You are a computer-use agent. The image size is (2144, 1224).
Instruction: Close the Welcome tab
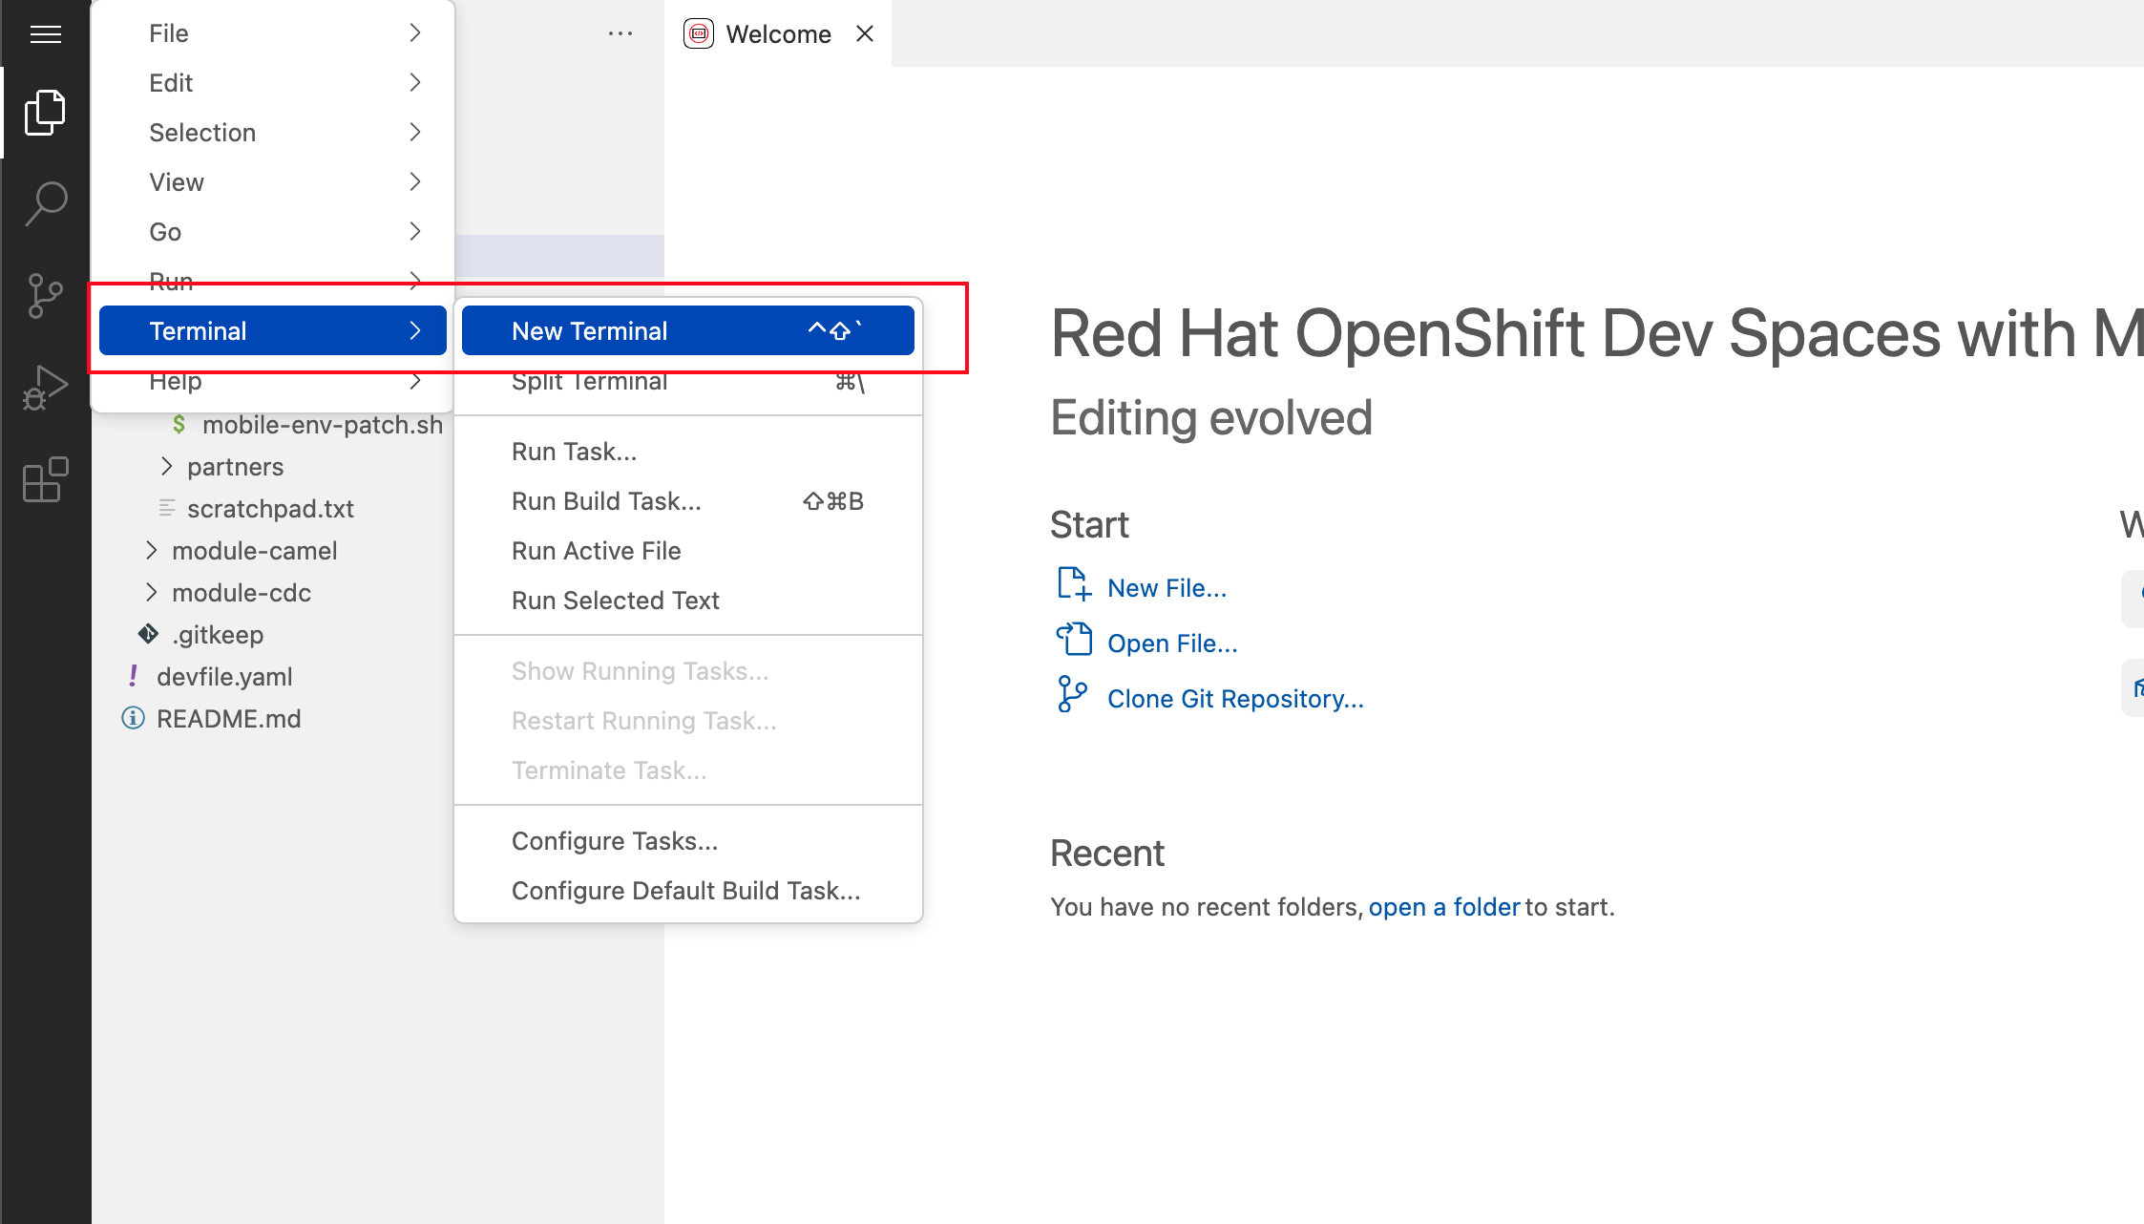[865, 33]
